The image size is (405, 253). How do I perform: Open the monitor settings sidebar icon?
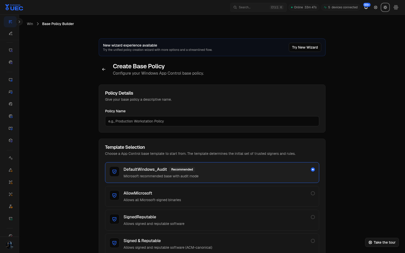[x=11, y=80]
